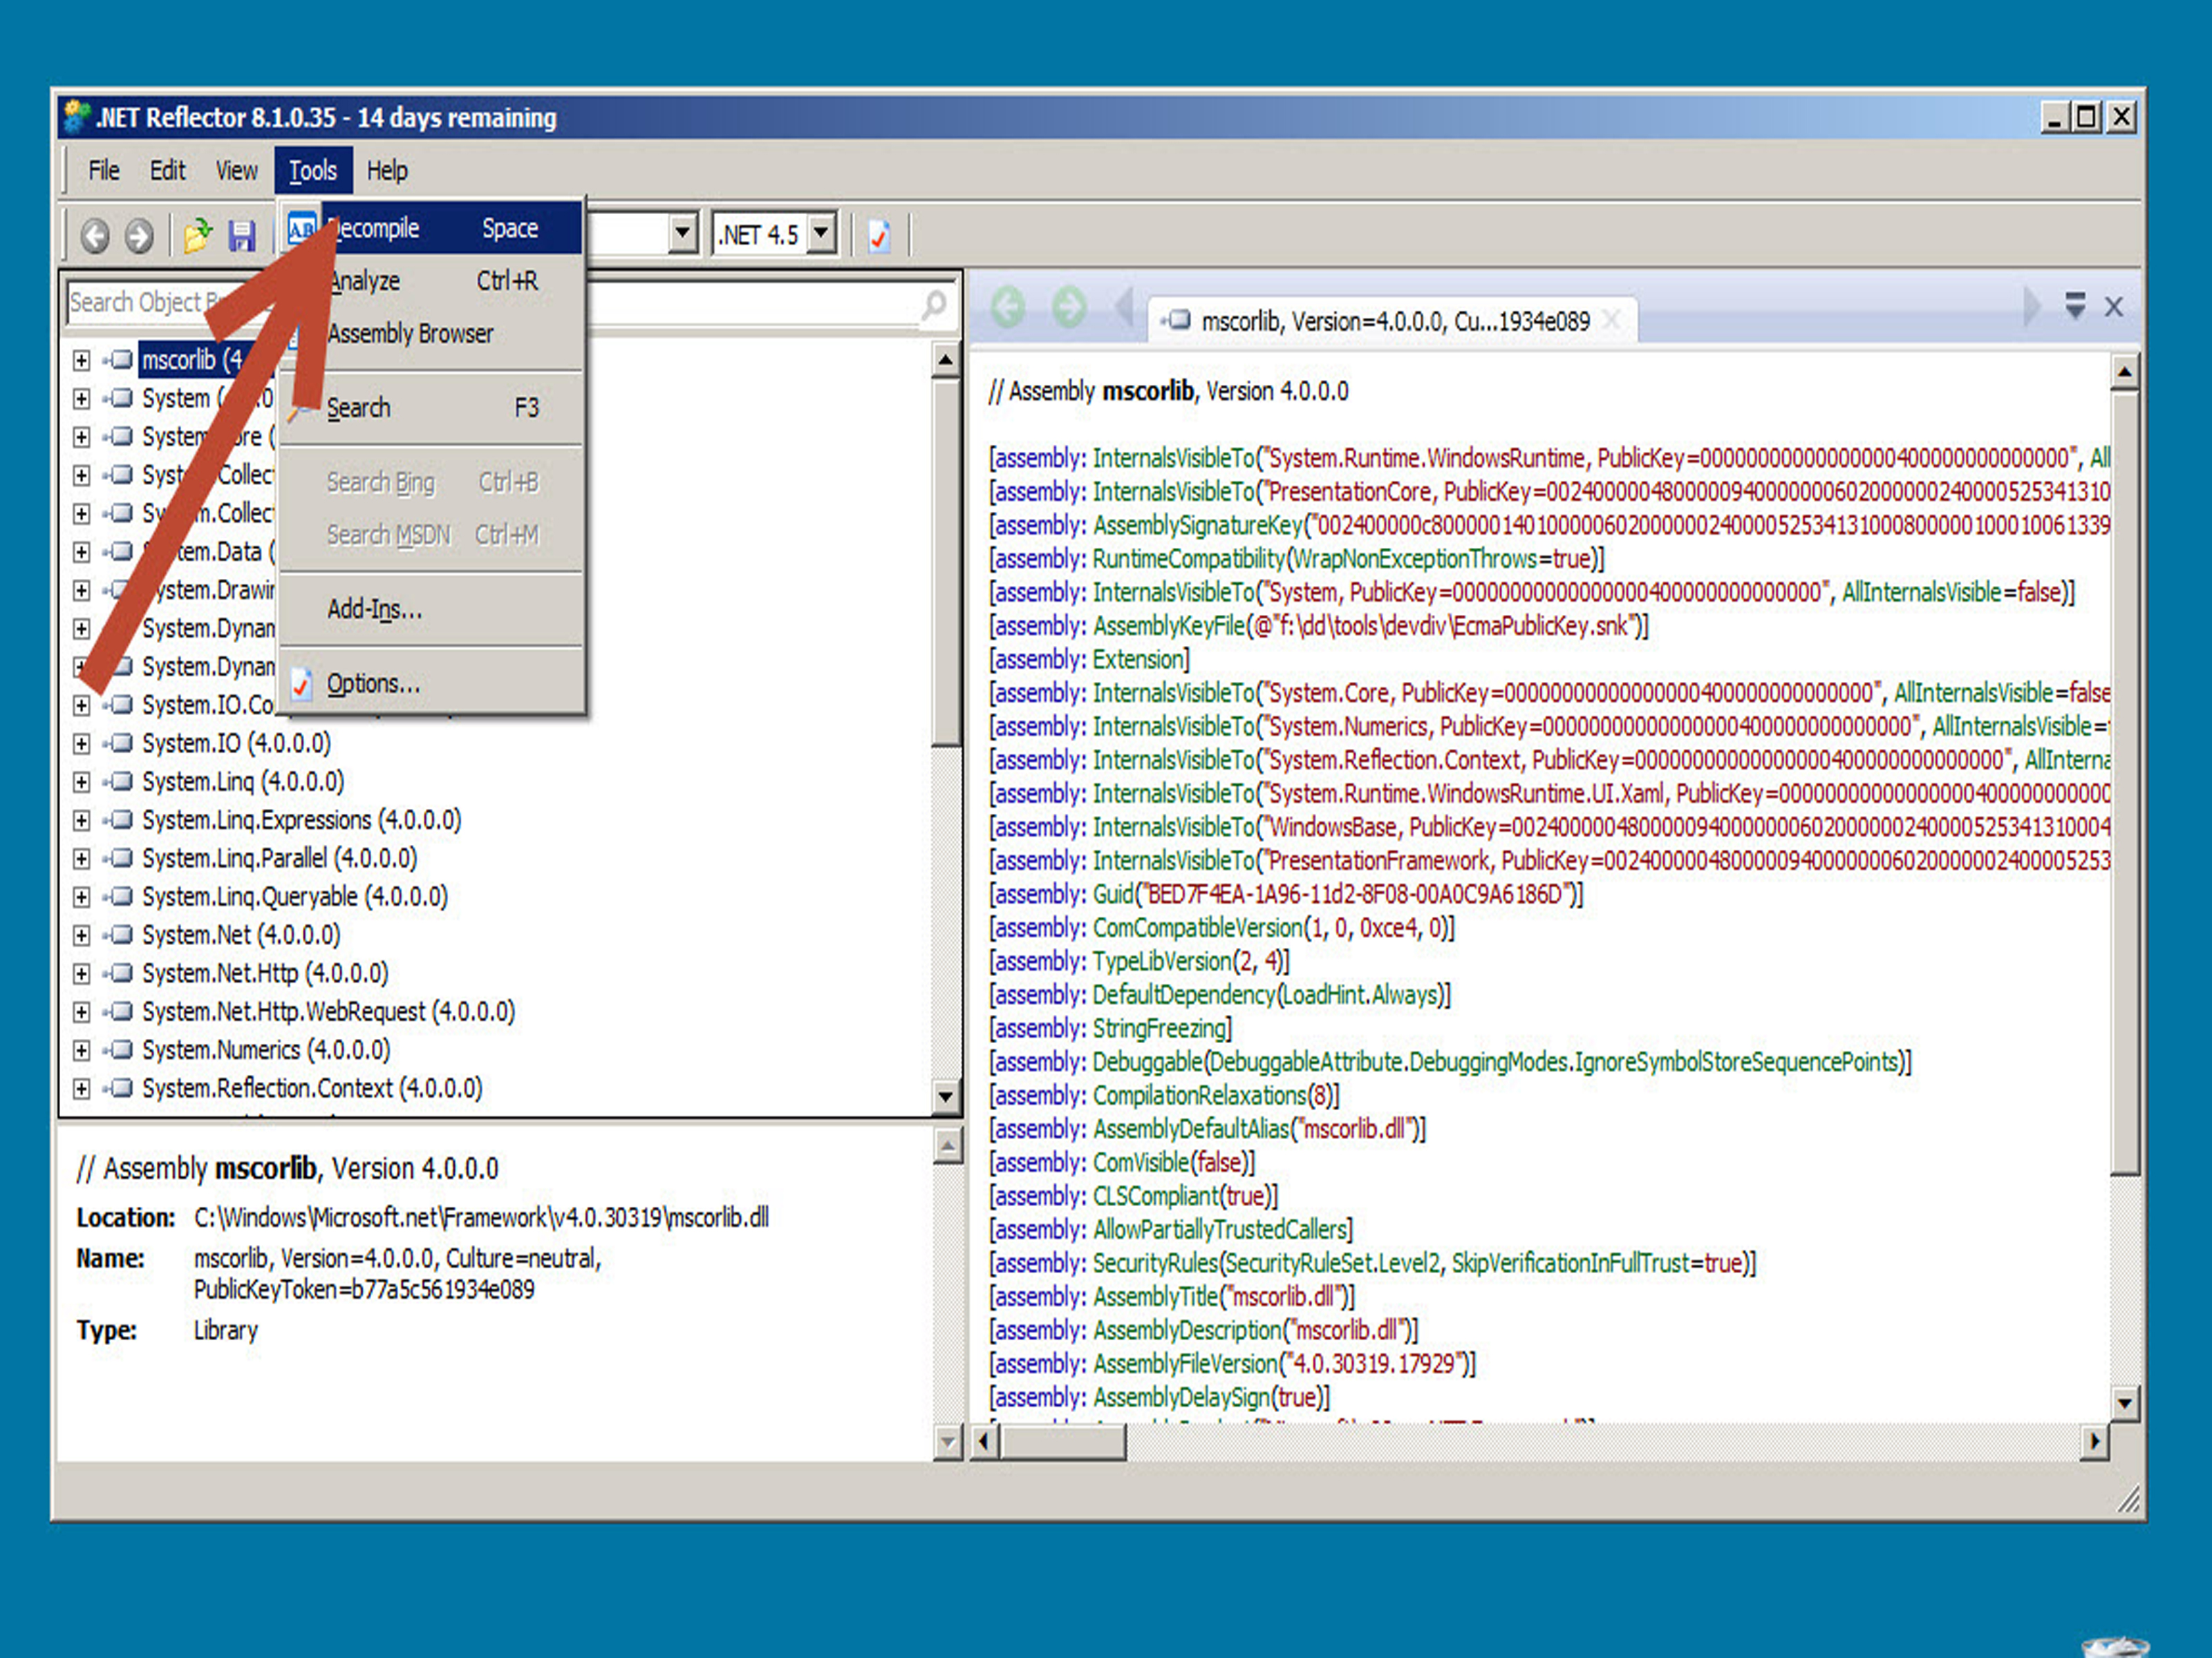Click the horizontal scrollbar right arrow

coord(2094,1441)
